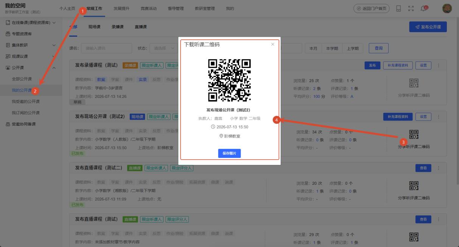Image resolution: width=459 pixels, height=247 pixels.
Task: Click the 保存图片 button in dialog
Action: [229, 153]
